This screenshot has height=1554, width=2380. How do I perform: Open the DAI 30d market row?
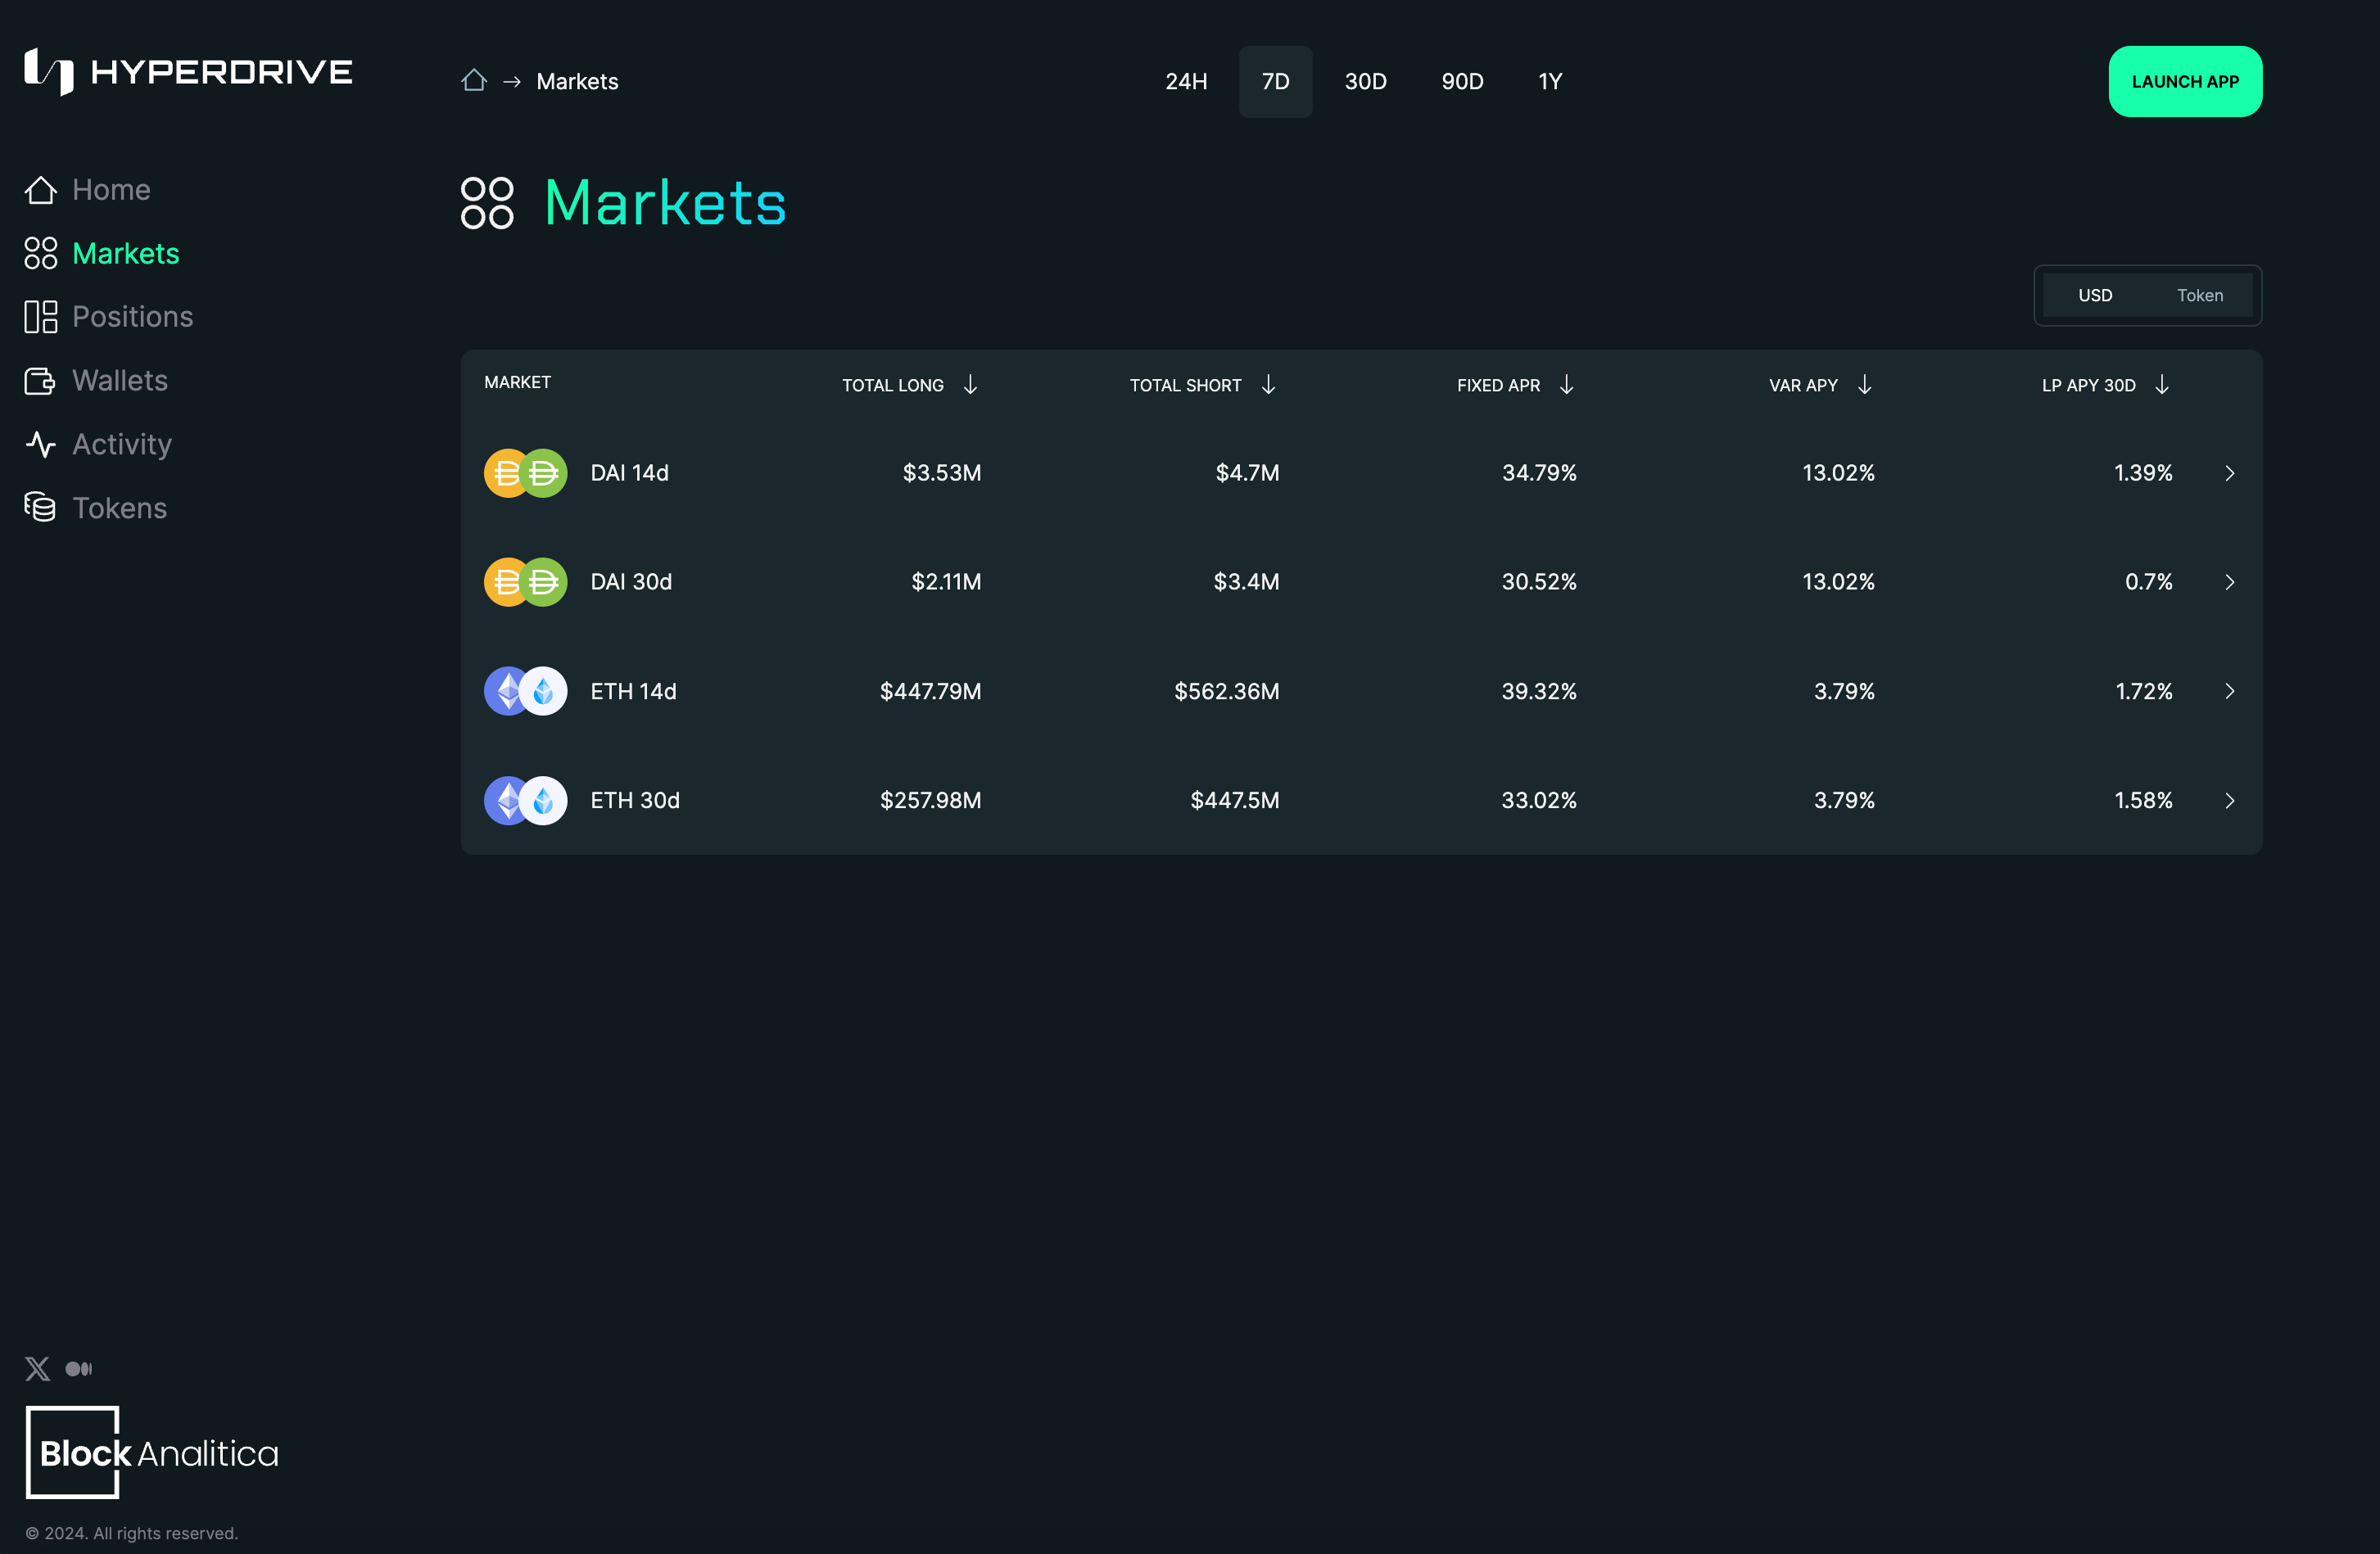coord(631,582)
